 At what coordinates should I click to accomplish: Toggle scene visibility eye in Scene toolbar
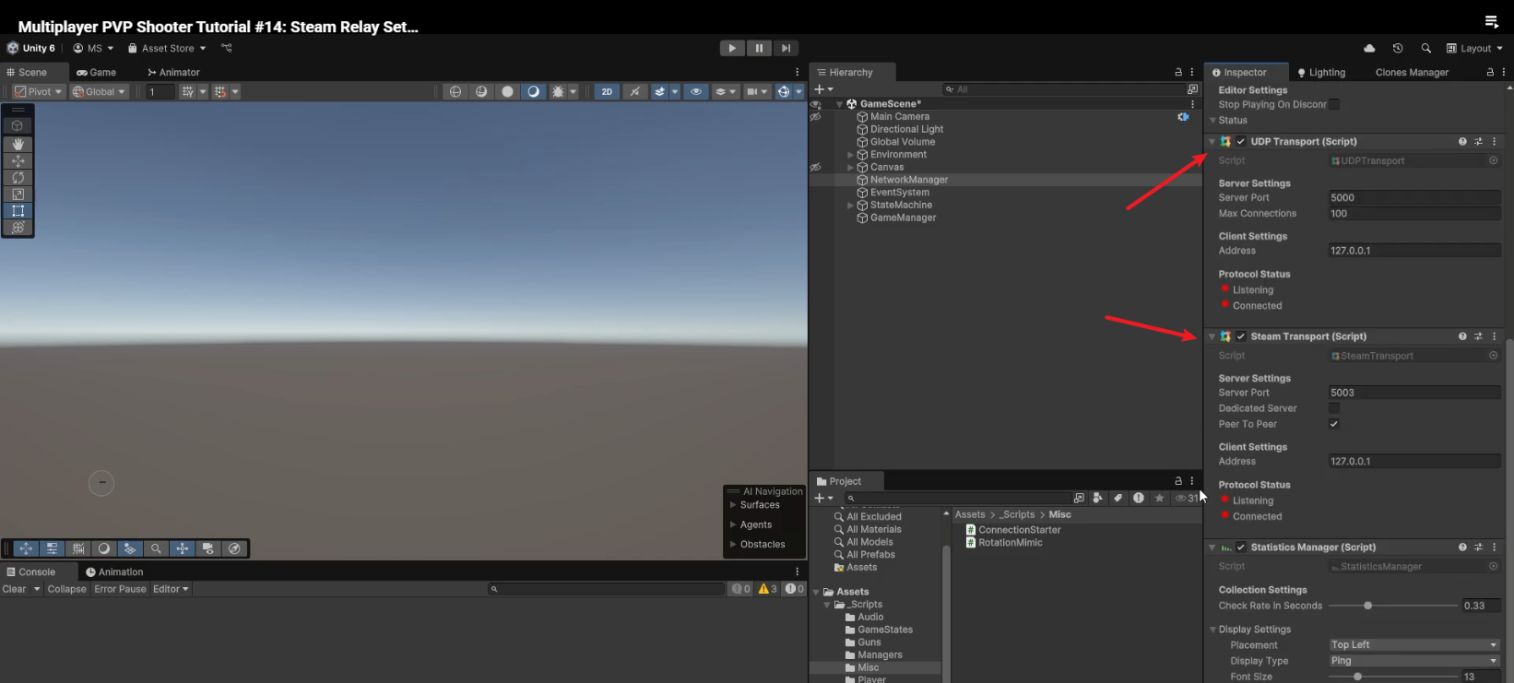696,91
